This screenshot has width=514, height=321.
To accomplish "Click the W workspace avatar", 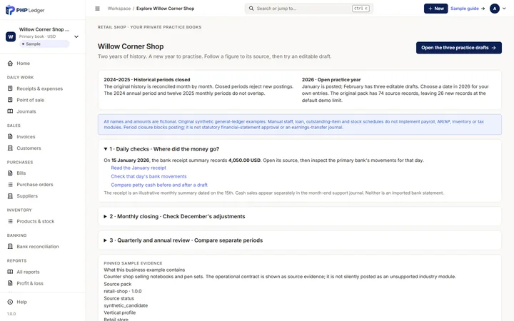I will (x=11, y=36).
